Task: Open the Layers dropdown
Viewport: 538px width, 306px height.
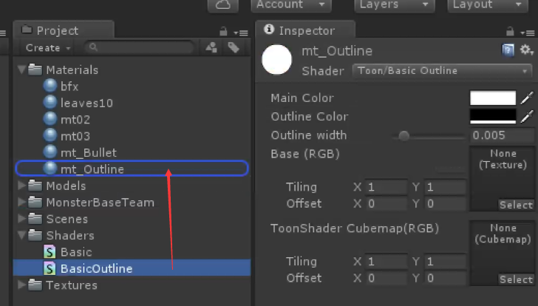Action: pyautogui.click(x=395, y=4)
